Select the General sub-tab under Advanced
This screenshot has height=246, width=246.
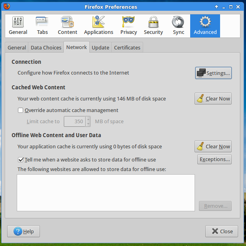pos(17,48)
